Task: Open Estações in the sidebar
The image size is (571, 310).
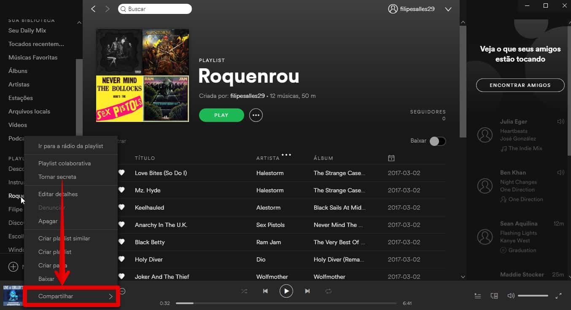Action: (21, 98)
